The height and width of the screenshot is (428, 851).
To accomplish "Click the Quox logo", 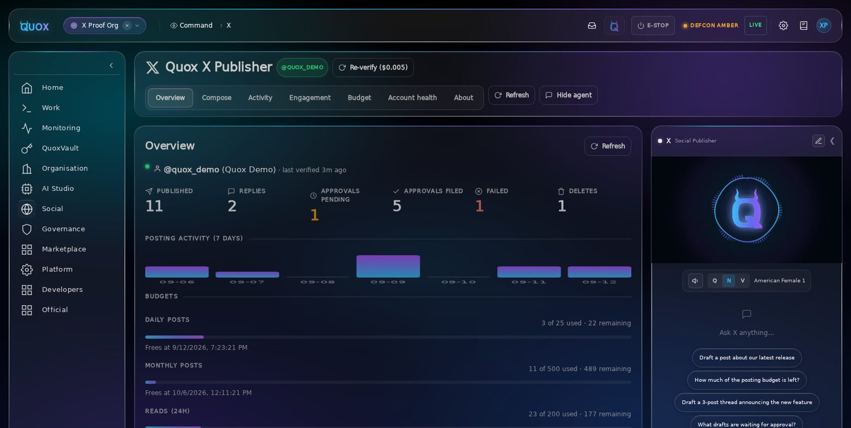I will (34, 26).
